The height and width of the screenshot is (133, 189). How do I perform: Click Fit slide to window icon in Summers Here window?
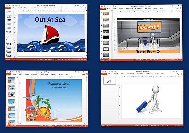point(85,126)
